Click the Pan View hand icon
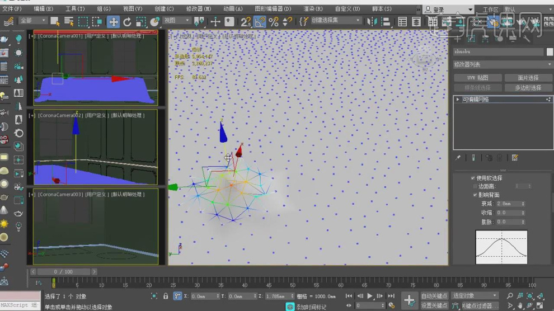The height and width of the screenshot is (311, 554). [x=520, y=305]
